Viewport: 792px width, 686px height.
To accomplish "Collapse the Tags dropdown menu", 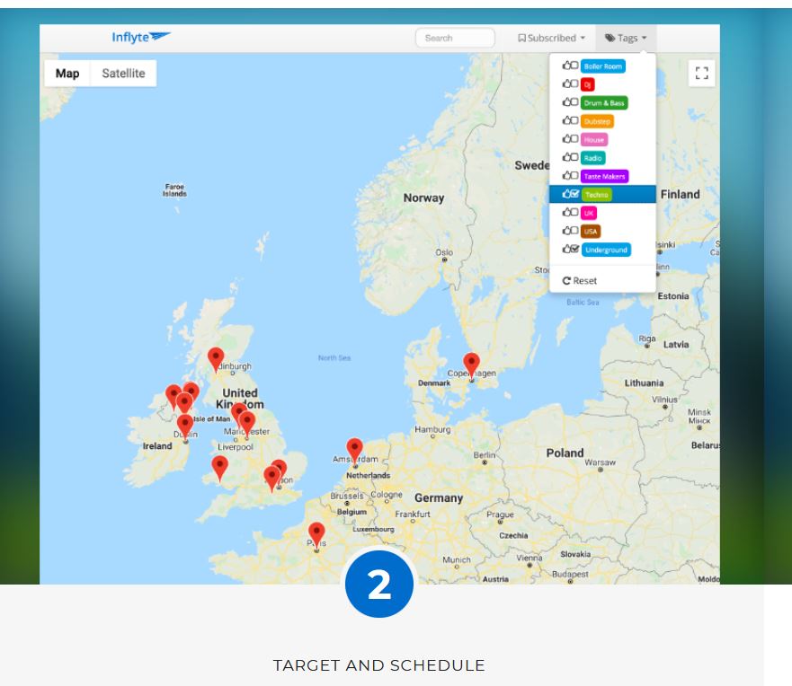I will coord(626,38).
